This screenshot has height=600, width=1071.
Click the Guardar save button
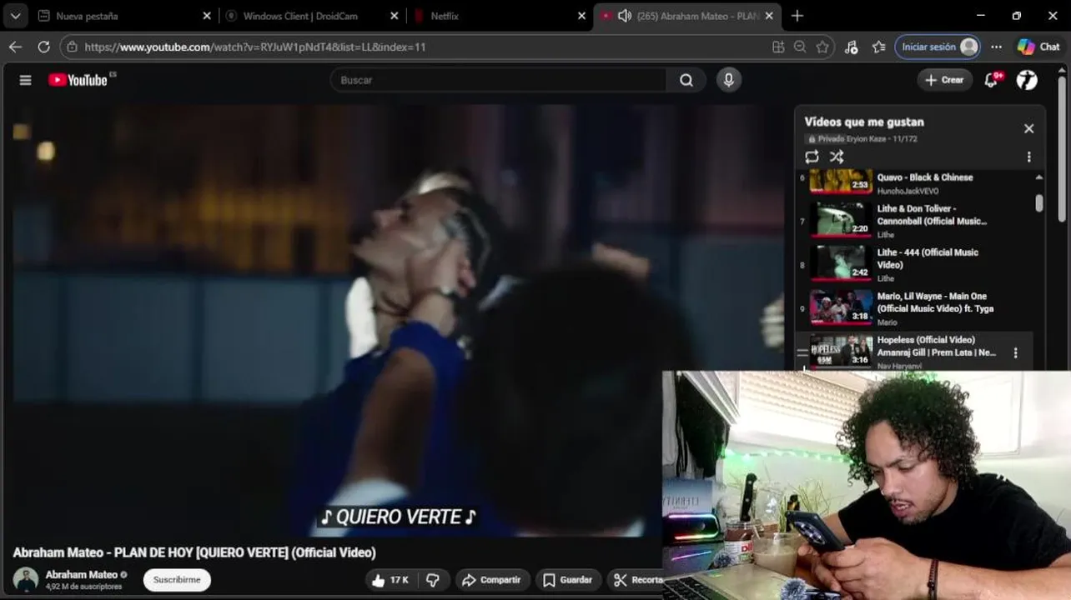567,580
